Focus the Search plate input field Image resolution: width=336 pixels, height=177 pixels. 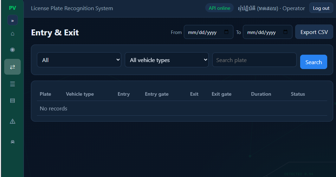click(x=254, y=60)
